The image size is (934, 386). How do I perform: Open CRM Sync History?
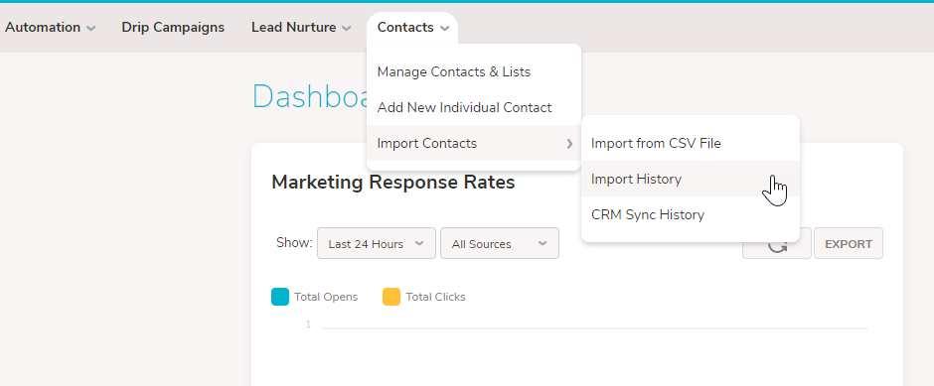click(690, 214)
